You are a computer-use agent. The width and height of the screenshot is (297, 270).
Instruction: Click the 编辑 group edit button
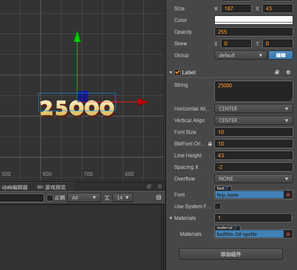(281, 55)
